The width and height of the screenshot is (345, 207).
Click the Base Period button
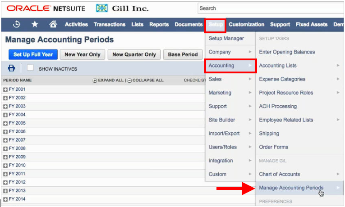pos(183,54)
